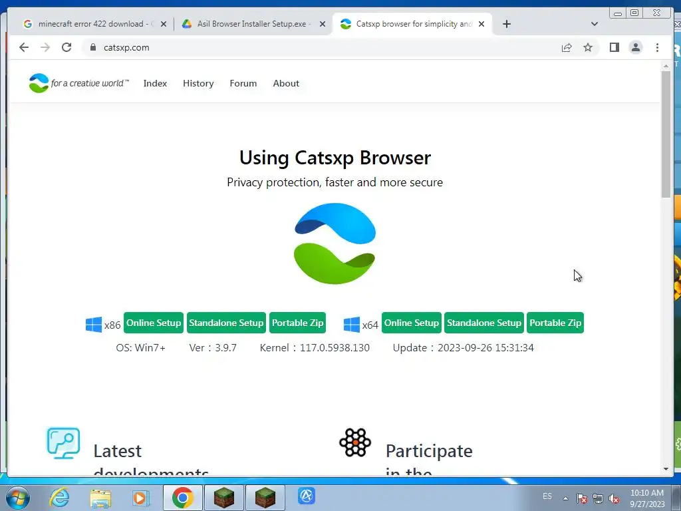Click the Latest developments monitor icon
The image size is (681, 511).
point(63,443)
